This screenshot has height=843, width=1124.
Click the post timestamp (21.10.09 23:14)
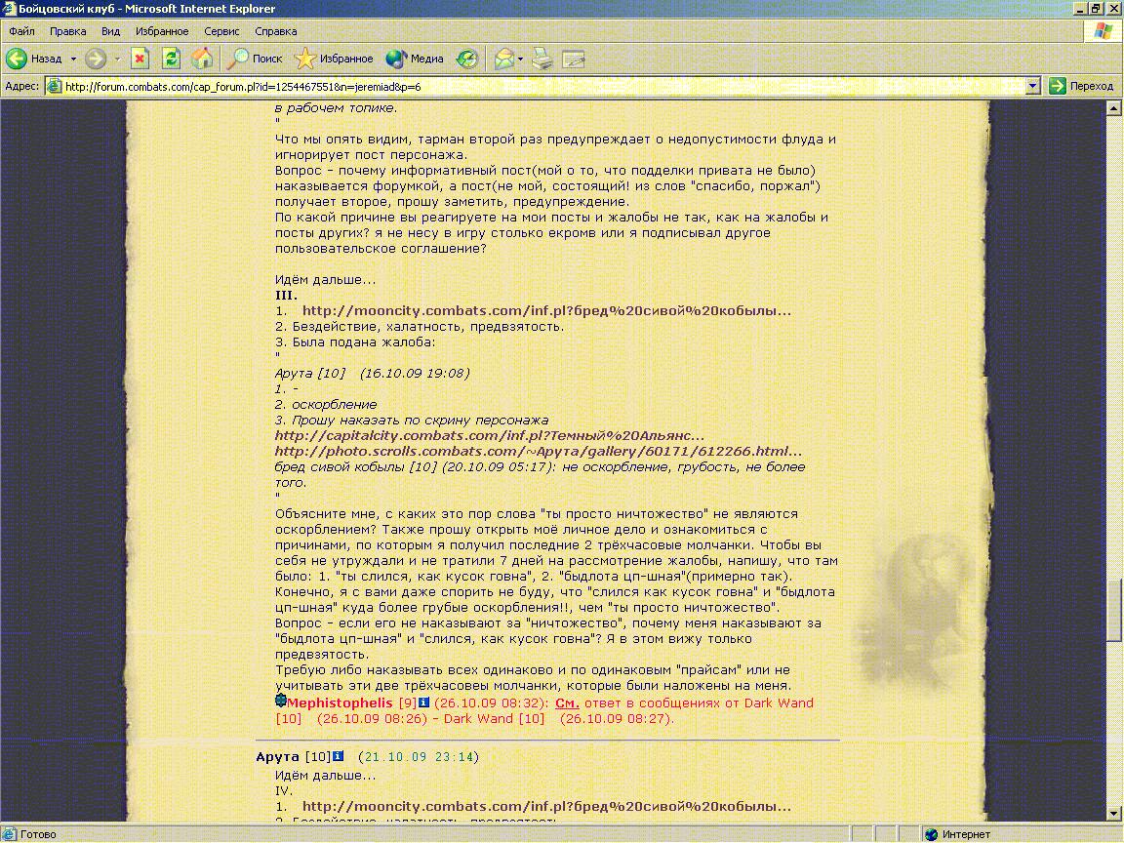(x=419, y=757)
